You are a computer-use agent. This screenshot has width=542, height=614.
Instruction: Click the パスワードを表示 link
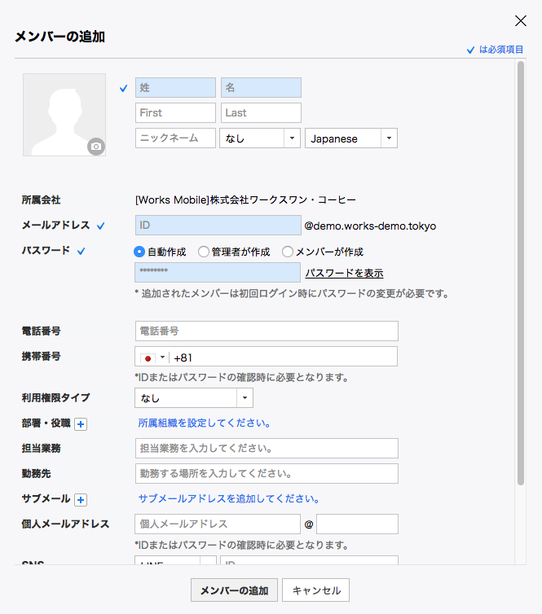click(344, 273)
